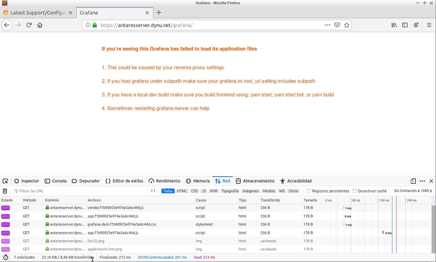Activate the element picker in devtools
Screen dimensions: 436x262
(5, 181)
